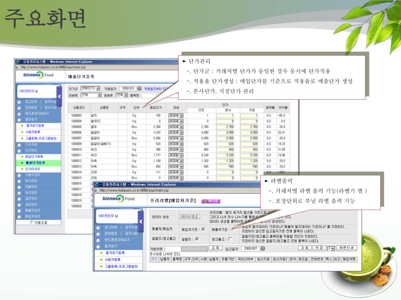
Task: Click the bullet icon beside 금전관리
Action: click(19, 199)
